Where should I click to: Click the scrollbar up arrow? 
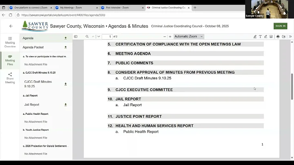pos(292,42)
